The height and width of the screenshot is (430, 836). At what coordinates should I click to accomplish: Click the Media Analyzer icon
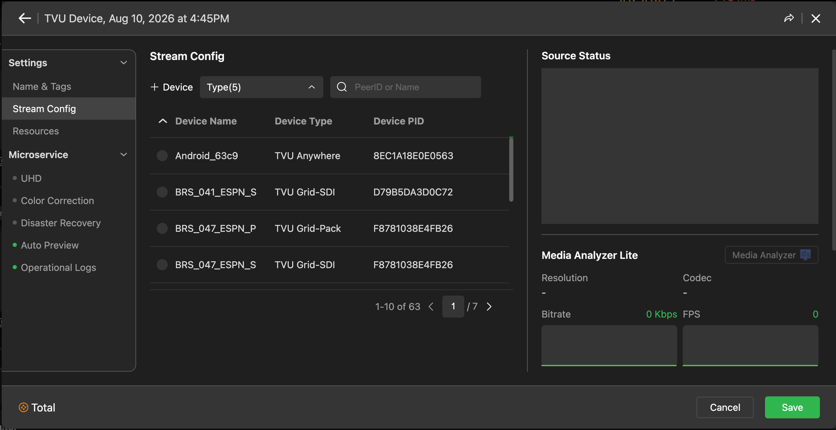[805, 255]
